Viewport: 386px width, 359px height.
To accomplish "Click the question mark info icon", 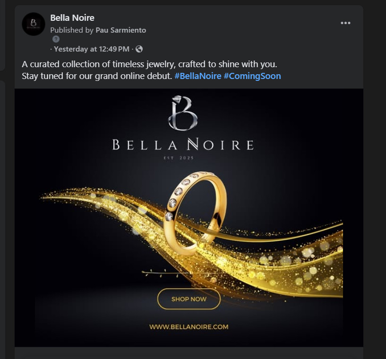I will click(56, 39).
